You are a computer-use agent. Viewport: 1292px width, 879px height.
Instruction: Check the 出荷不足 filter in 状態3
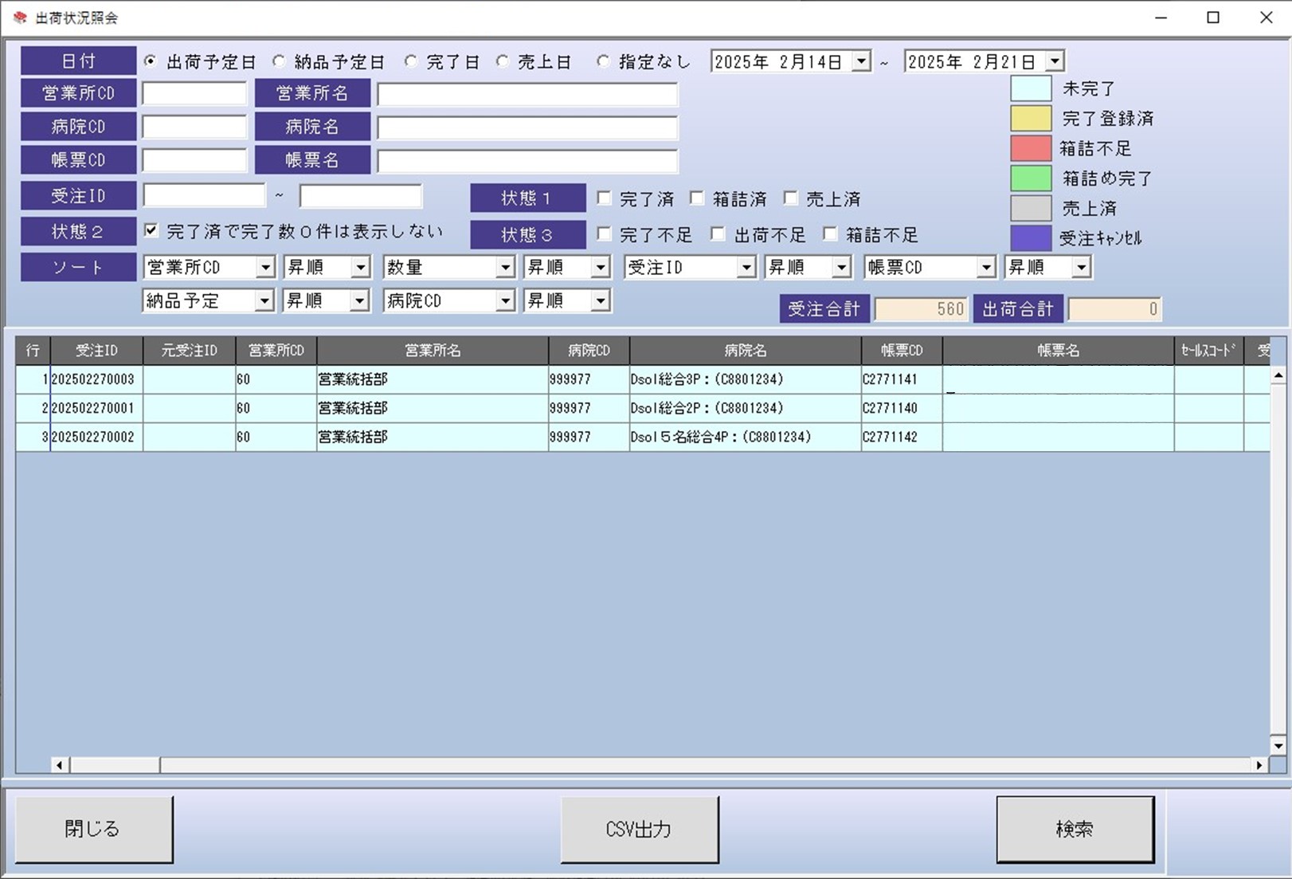(718, 234)
